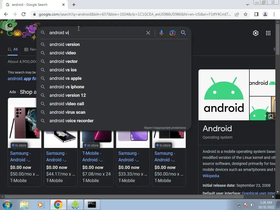Open the Android robot taskbar application
Viewport: 280px width, 210px height.
click(x=75, y=205)
